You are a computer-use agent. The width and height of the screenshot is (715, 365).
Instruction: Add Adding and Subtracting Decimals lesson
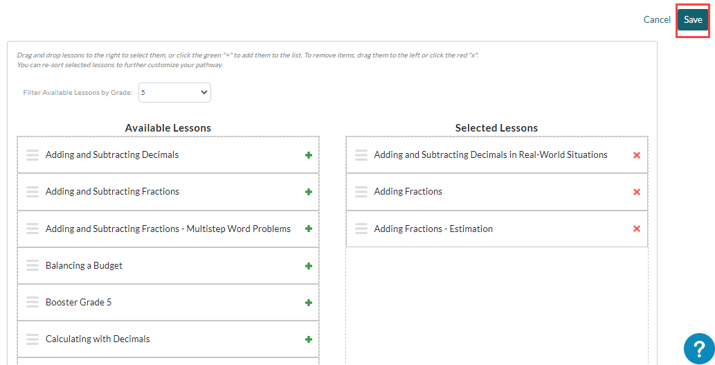(309, 155)
